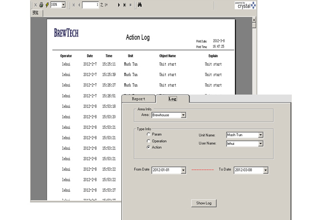
Task: Click the time cell 15:25:39
Action: click(109, 75)
